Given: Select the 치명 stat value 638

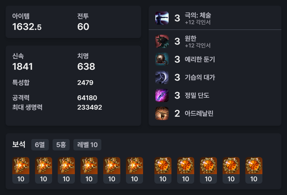Looking at the screenshot, I should (x=86, y=66).
